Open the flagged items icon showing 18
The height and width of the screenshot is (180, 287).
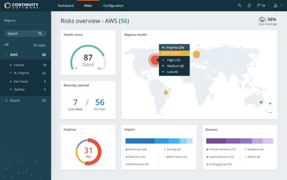click(x=261, y=5)
